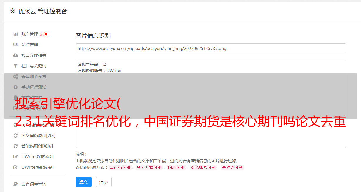Open 站点管理 in sidebar

coord(30,45)
